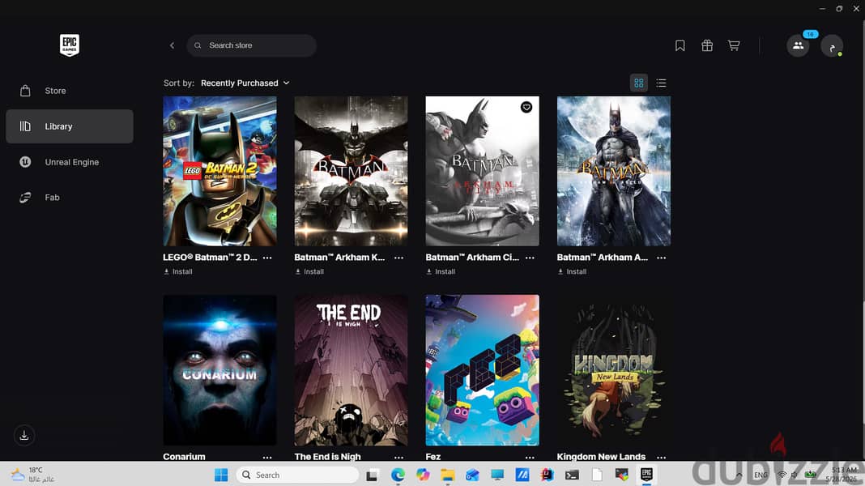Image resolution: width=865 pixels, height=486 pixels.
Task: Open Conarium cover art
Action: tap(219, 370)
